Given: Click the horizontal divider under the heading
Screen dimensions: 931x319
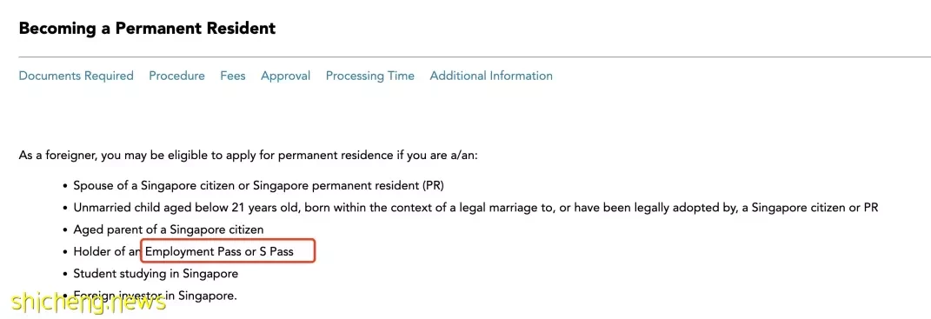Looking at the screenshot, I should (475, 57).
